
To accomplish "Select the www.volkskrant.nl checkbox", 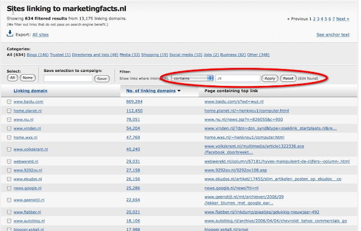I will tap(9, 150).
